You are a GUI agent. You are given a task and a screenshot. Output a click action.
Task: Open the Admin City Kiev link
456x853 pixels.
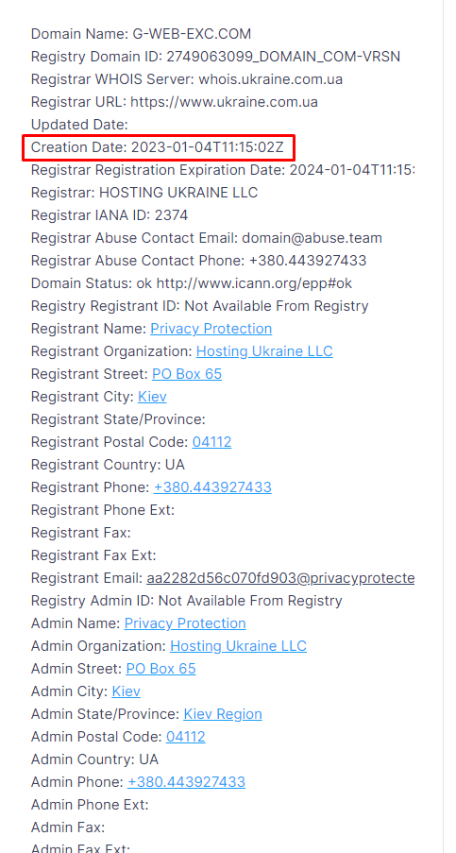[x=127, y=691]
